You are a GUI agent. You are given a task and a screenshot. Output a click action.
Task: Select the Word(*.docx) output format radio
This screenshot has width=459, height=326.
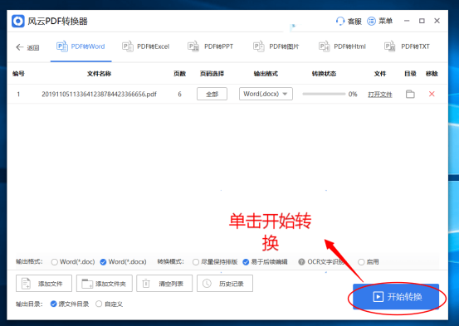[x=103, y=262]
